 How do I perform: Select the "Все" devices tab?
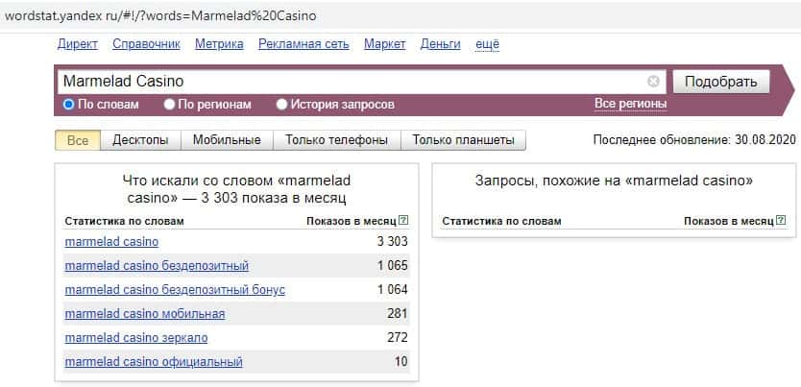78,140
